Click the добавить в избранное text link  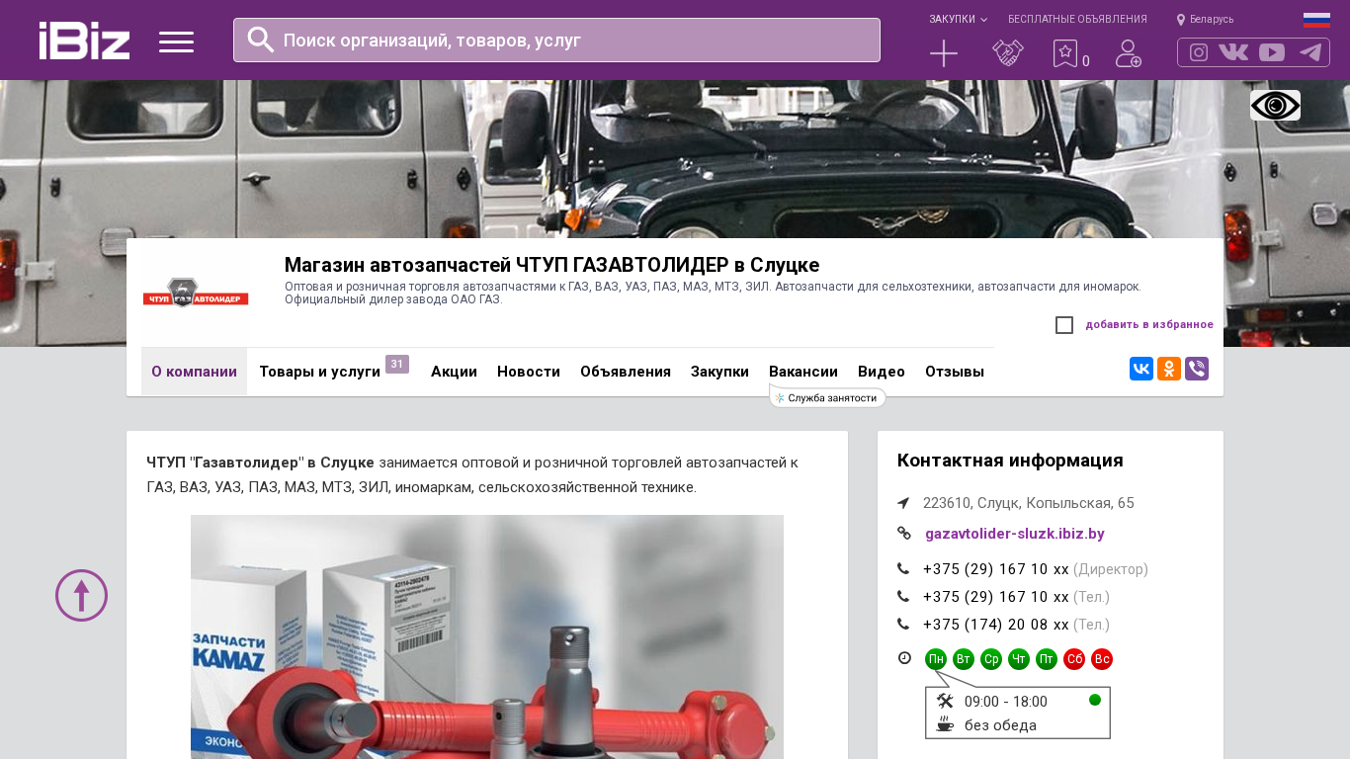coord(1149,325)
